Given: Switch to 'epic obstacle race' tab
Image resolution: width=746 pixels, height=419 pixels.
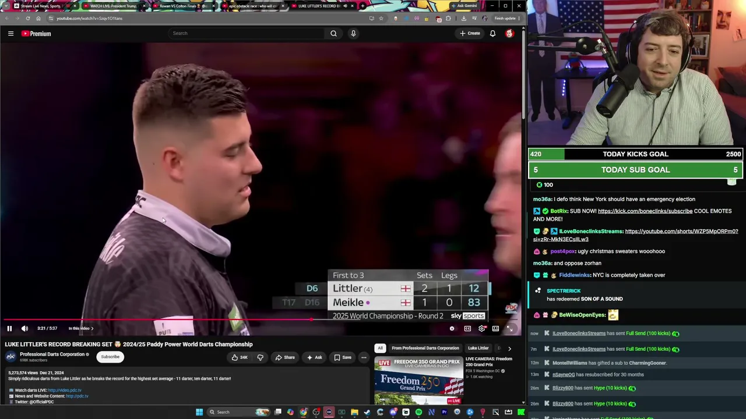Looking at the screenshot, I should (x=254, y=6).
